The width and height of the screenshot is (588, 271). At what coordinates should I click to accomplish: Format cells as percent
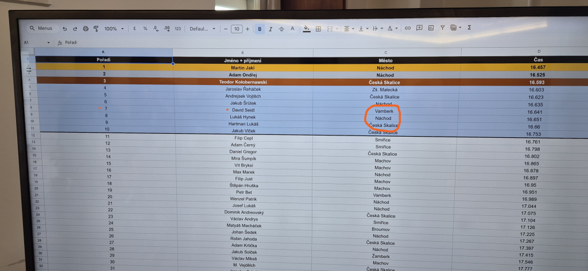(x=145, y=29)
